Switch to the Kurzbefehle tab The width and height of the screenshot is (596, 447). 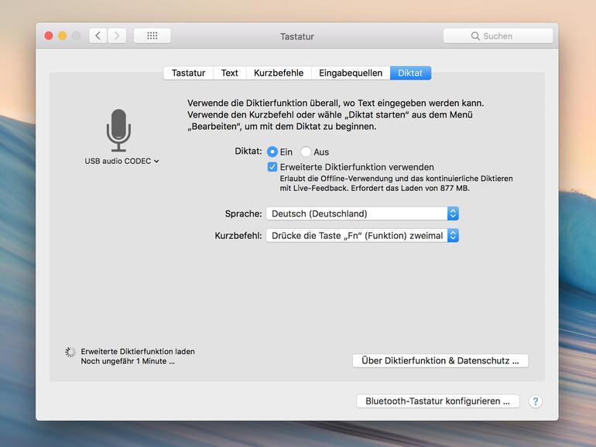coord(279,73)
